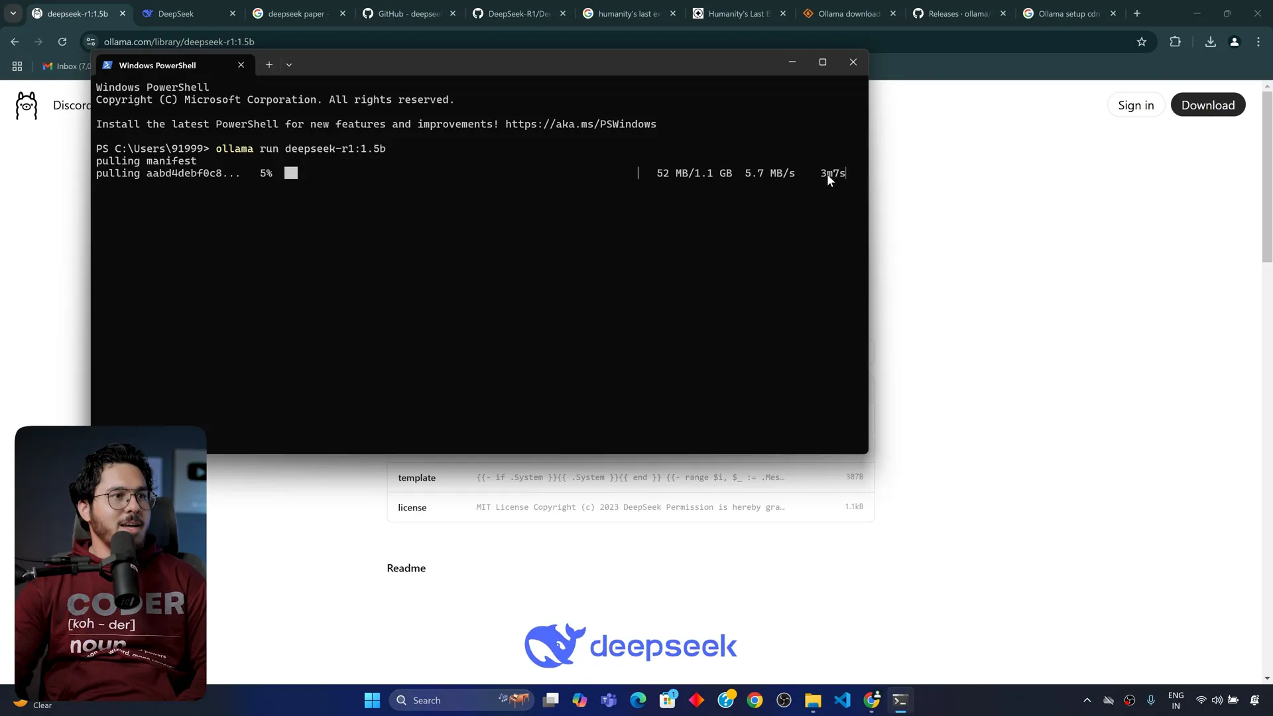Click Sign in on the Ollama page
1273x716 pixels.
point(1136,105)
